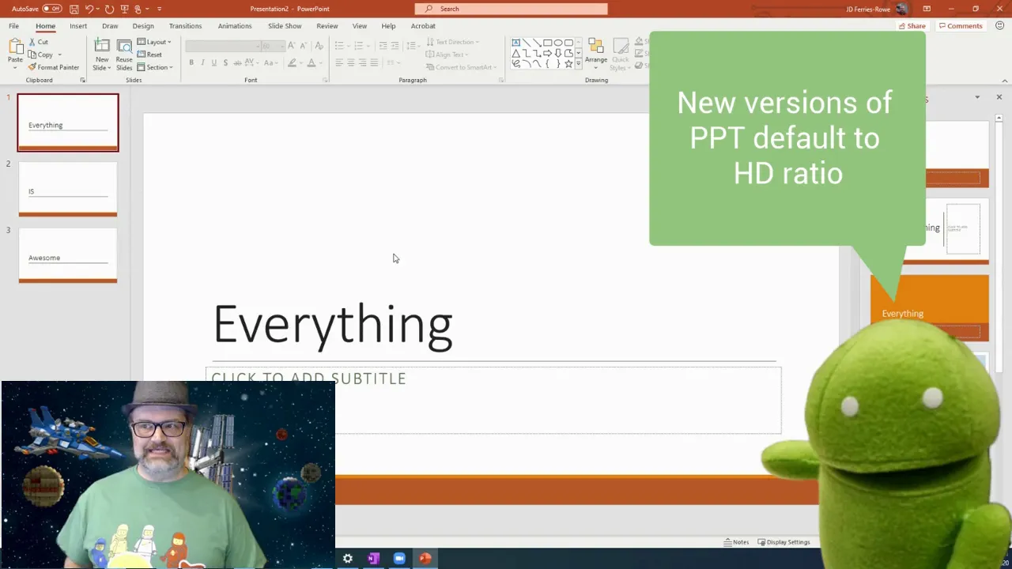The height and width of the screenshot is (569, 1012).
Task: Activate the Format Painter
Action: 54,67
